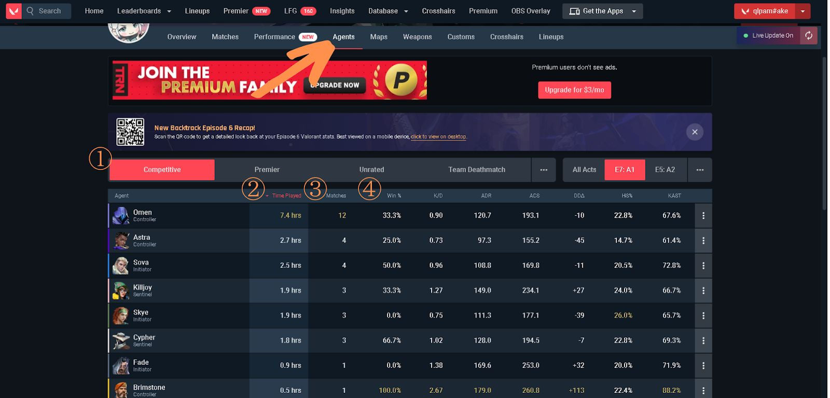This screenshot has width=830, height=398.
Task: Sort the table by ADR column
Action: 486,196
